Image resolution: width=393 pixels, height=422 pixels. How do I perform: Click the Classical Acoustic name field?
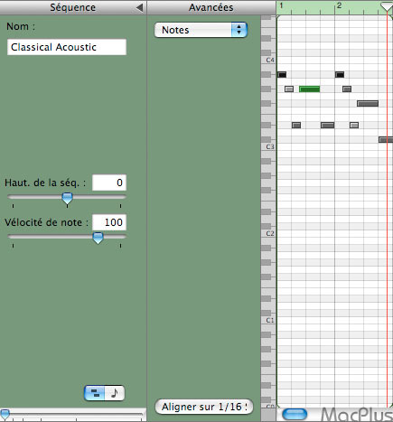(x=67, y=47)
